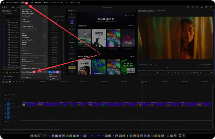The width and height of the screenshot is (215, 139).
Task: Click the Sign in button in Spotlight FX
Action: point(72,67)
